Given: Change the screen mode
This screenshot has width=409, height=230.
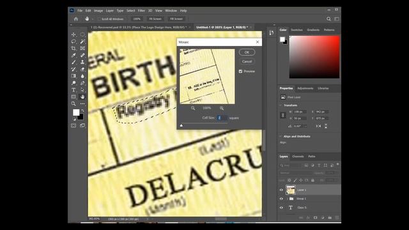Looking at the screenshot, I should (82, 125).
